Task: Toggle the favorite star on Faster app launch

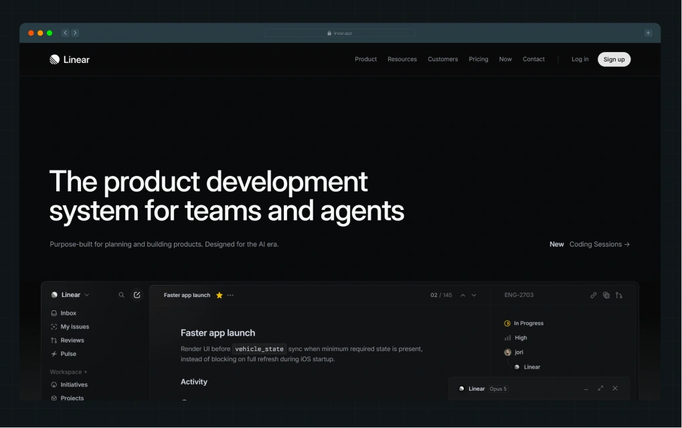Action: [220, 295]
